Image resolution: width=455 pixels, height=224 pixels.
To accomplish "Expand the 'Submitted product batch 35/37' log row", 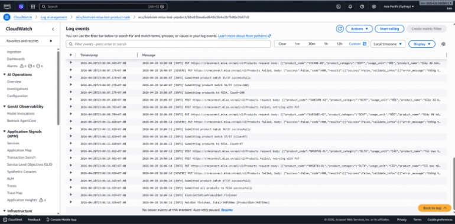I will 70,77.
